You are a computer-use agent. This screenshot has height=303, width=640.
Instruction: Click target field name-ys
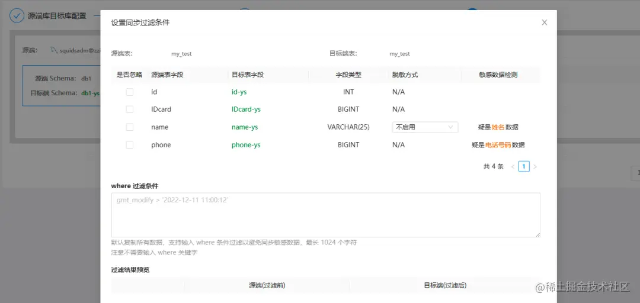(245, 127)
